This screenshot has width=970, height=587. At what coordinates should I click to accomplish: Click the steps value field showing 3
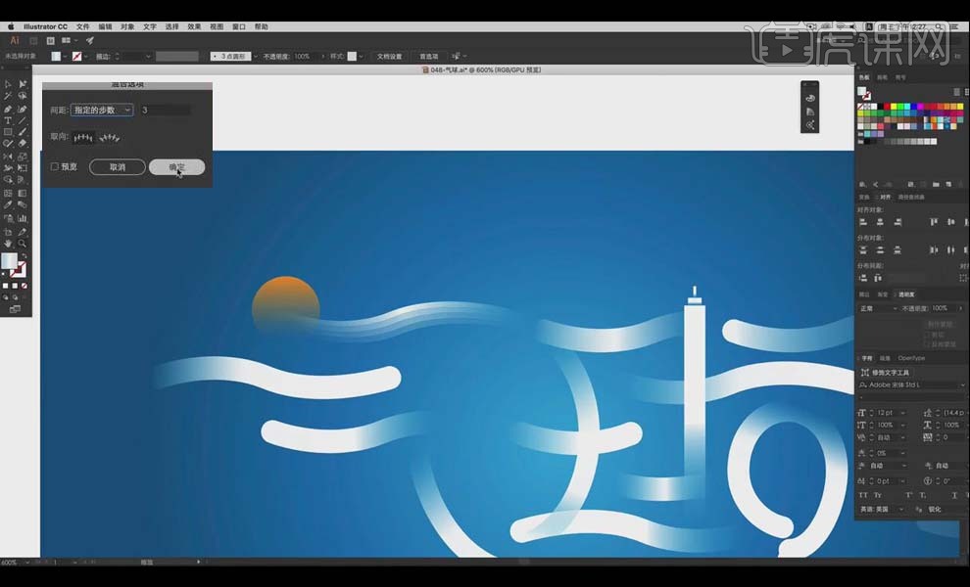pos(165,110)
